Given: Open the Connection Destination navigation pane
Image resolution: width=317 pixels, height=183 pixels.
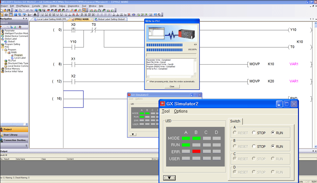Looking at the screenshot, I should 14,140.
